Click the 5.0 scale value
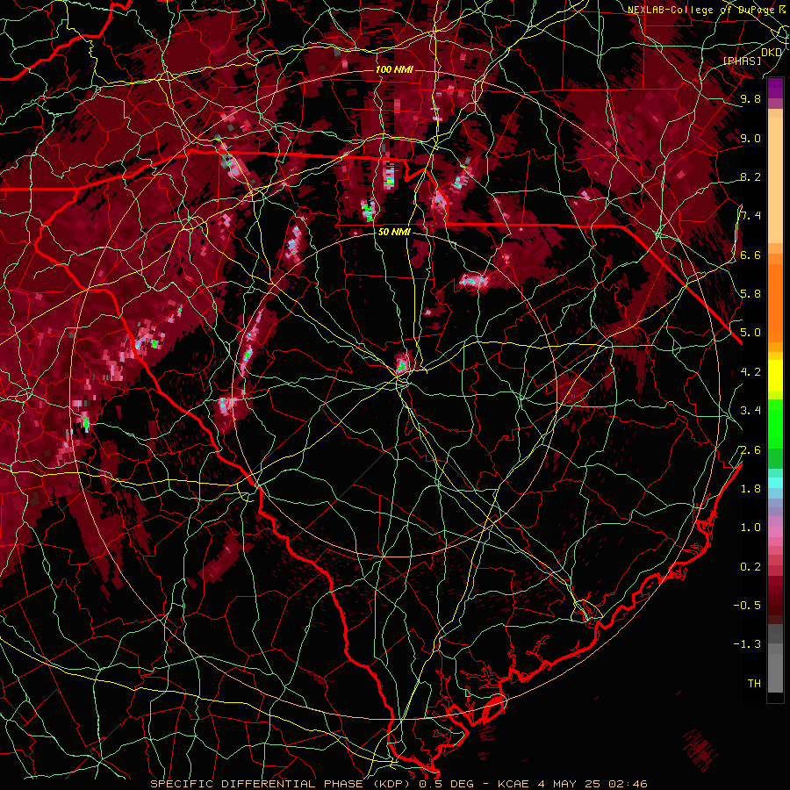Image resolution: width=790 pixels, height=790 pixels. pyautogui.click(x=750, y=333)
